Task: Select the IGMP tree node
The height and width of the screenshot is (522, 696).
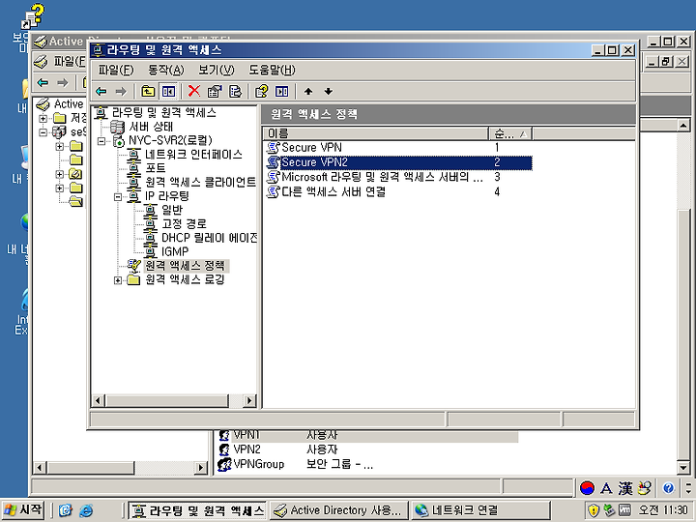Action: tap(166, 251)
